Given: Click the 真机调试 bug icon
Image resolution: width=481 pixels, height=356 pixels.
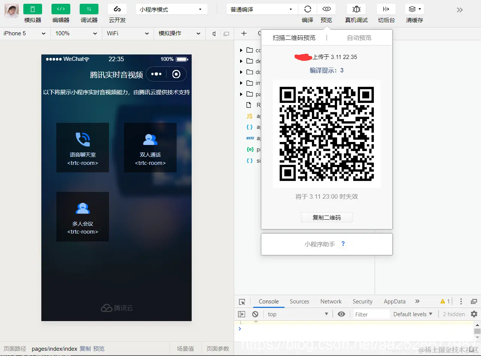Looking at the screenshot, I should coord(356,9).
